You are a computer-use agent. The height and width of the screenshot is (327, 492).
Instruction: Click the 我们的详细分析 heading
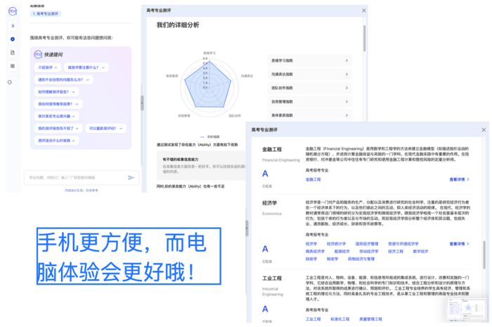click(178, 25)
